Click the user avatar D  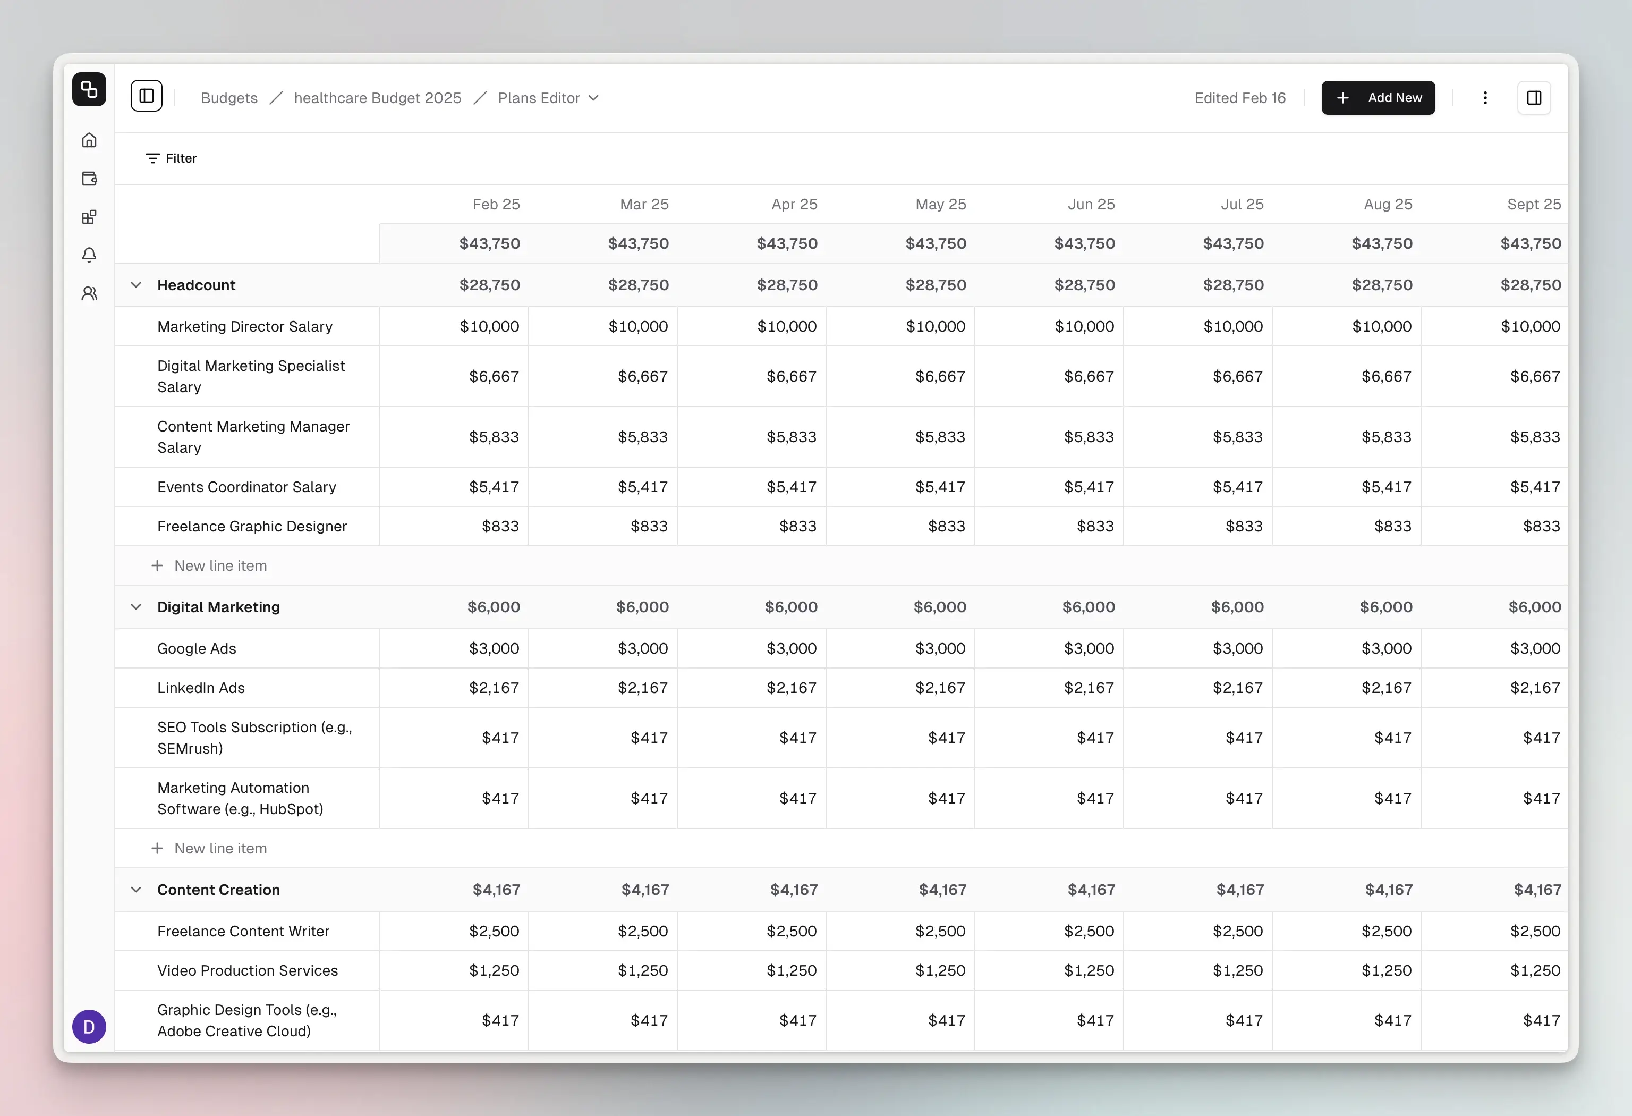pos(89,1027)
